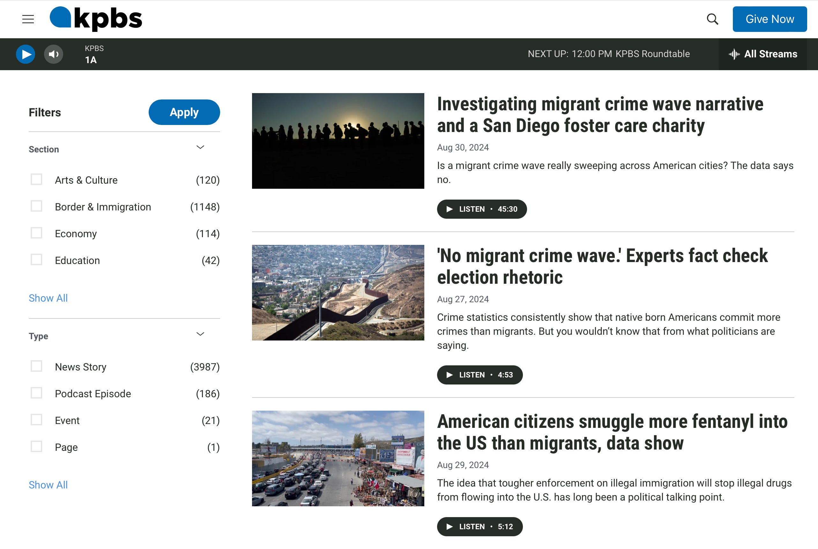Open site search with magnifier icon
Viewport: 818px width, 549px height.
pyautogui.click(x=712, y=19)
